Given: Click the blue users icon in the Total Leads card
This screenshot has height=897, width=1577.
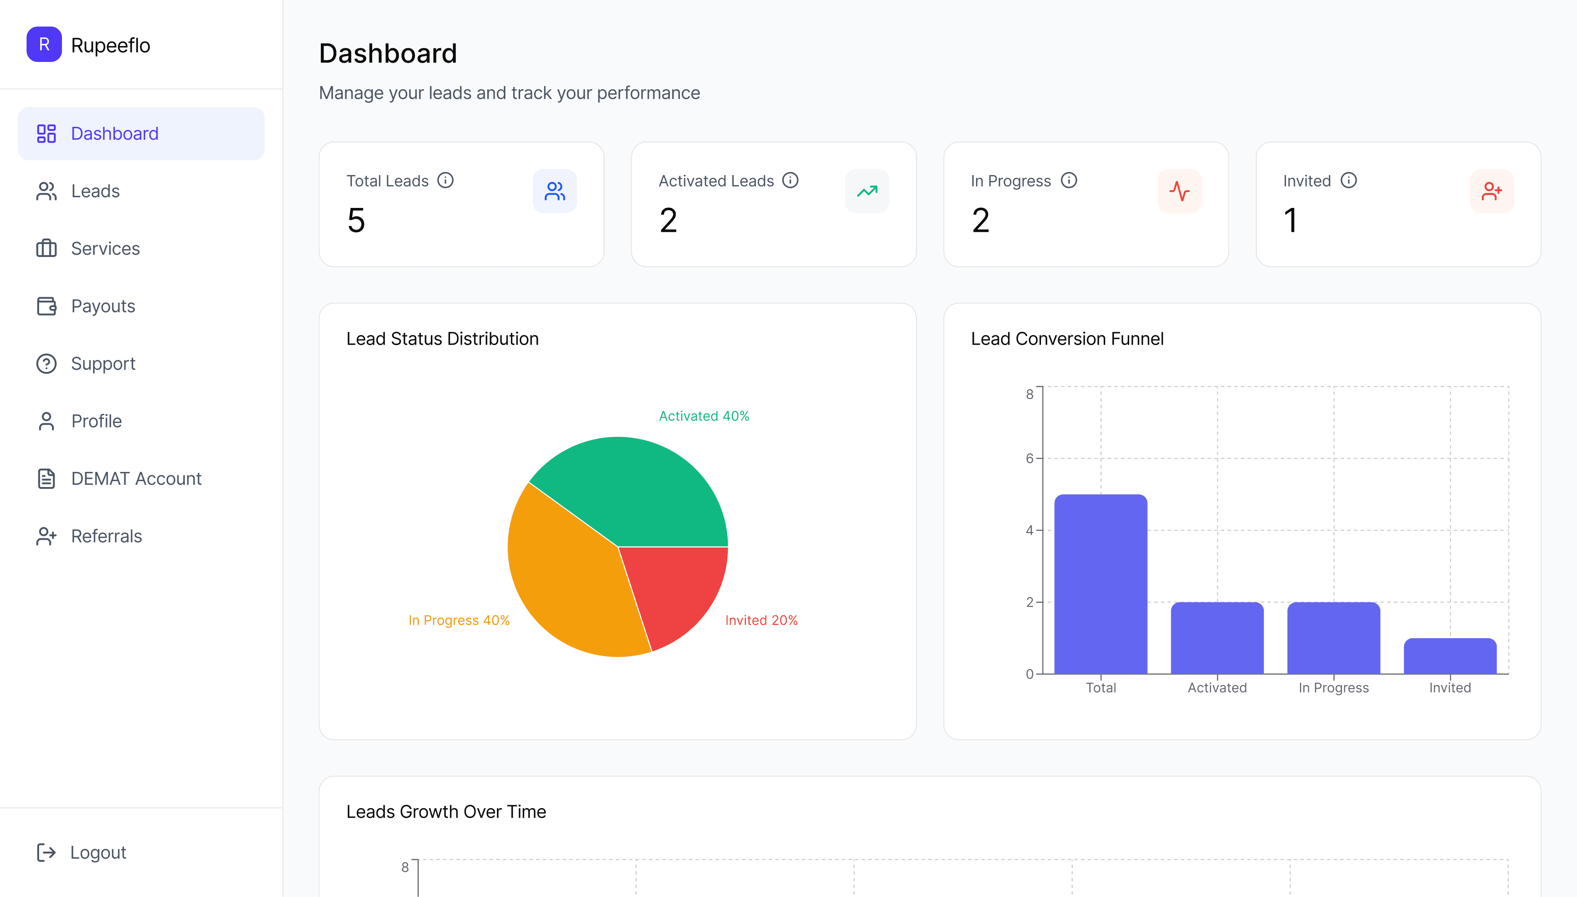Looking at the screenshot, I should coord(554,191).
